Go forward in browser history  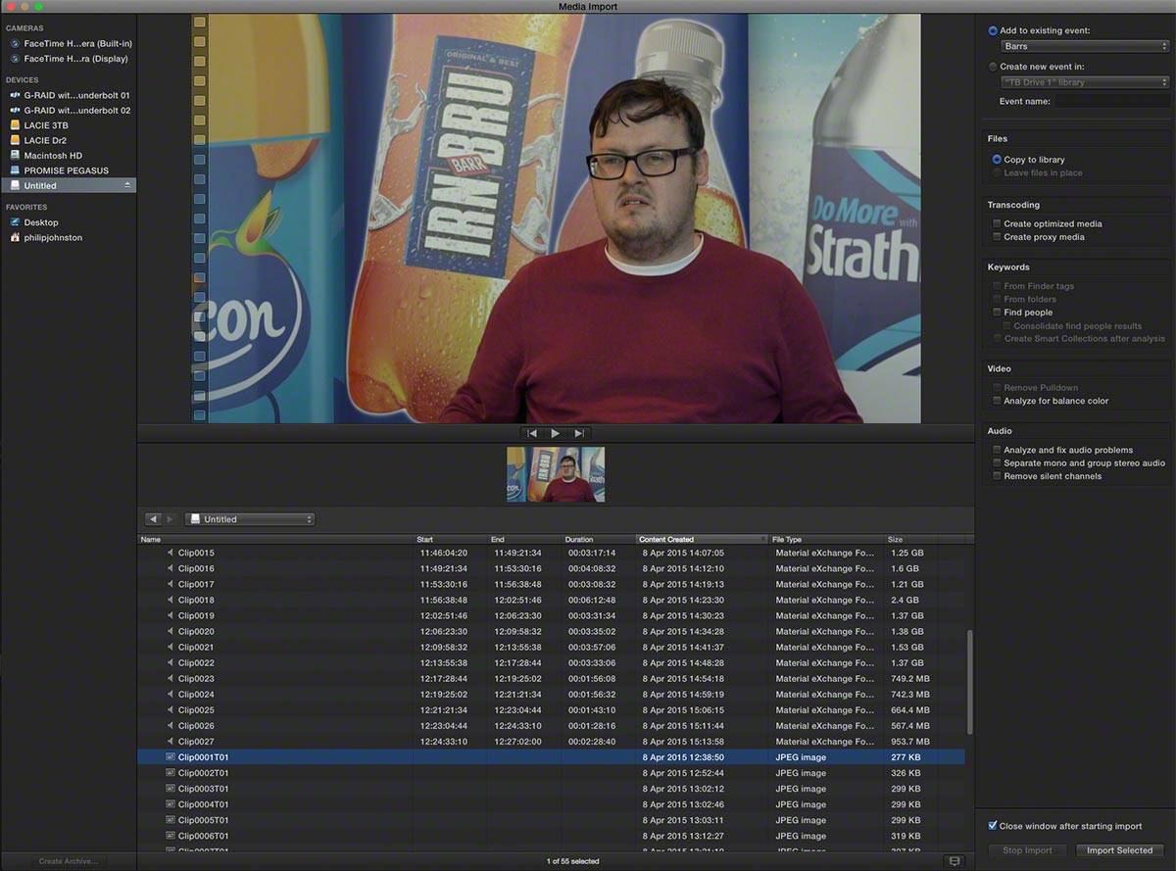169,519
